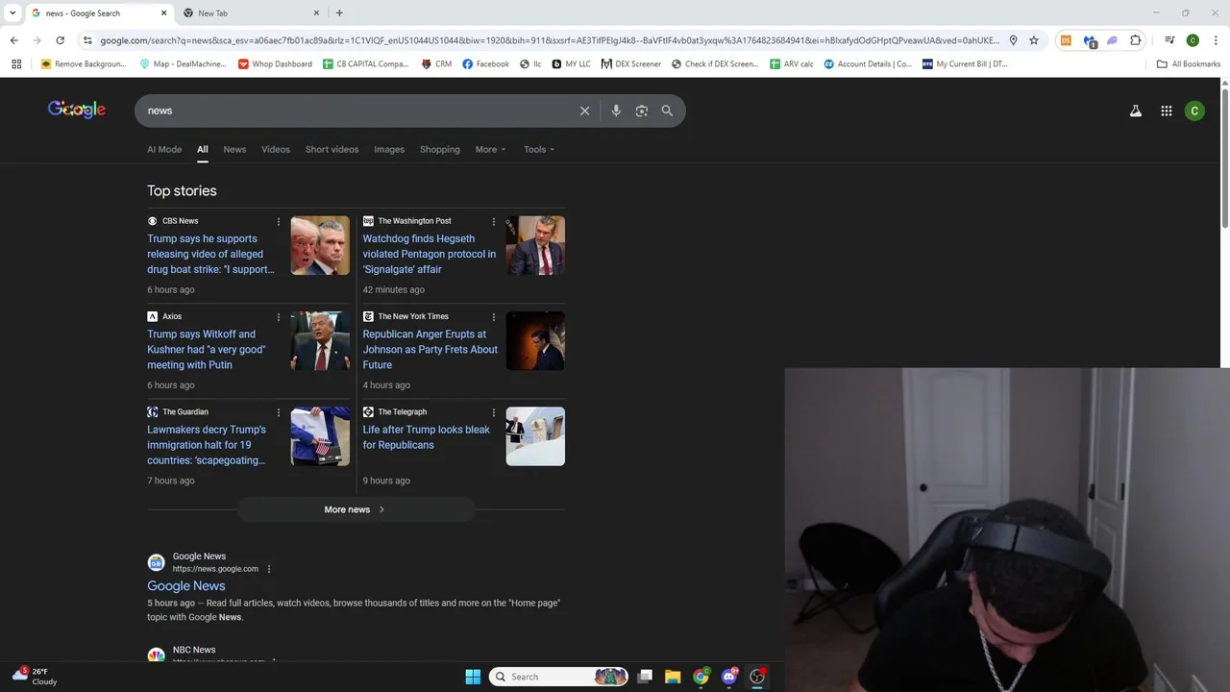Select the News search tab
1230x692 pixels.
click(x=234, y=149)
